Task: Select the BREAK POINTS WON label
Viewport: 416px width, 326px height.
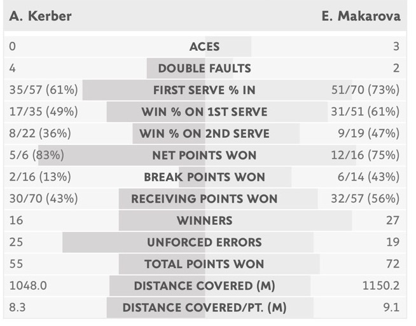Action: pos(205,177)
